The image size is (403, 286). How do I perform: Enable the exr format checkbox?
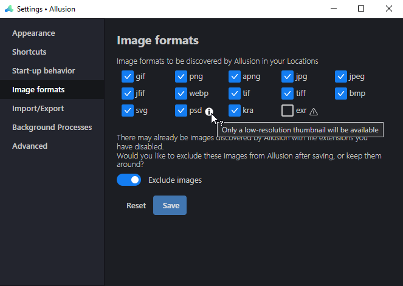(x=288, y=111)
